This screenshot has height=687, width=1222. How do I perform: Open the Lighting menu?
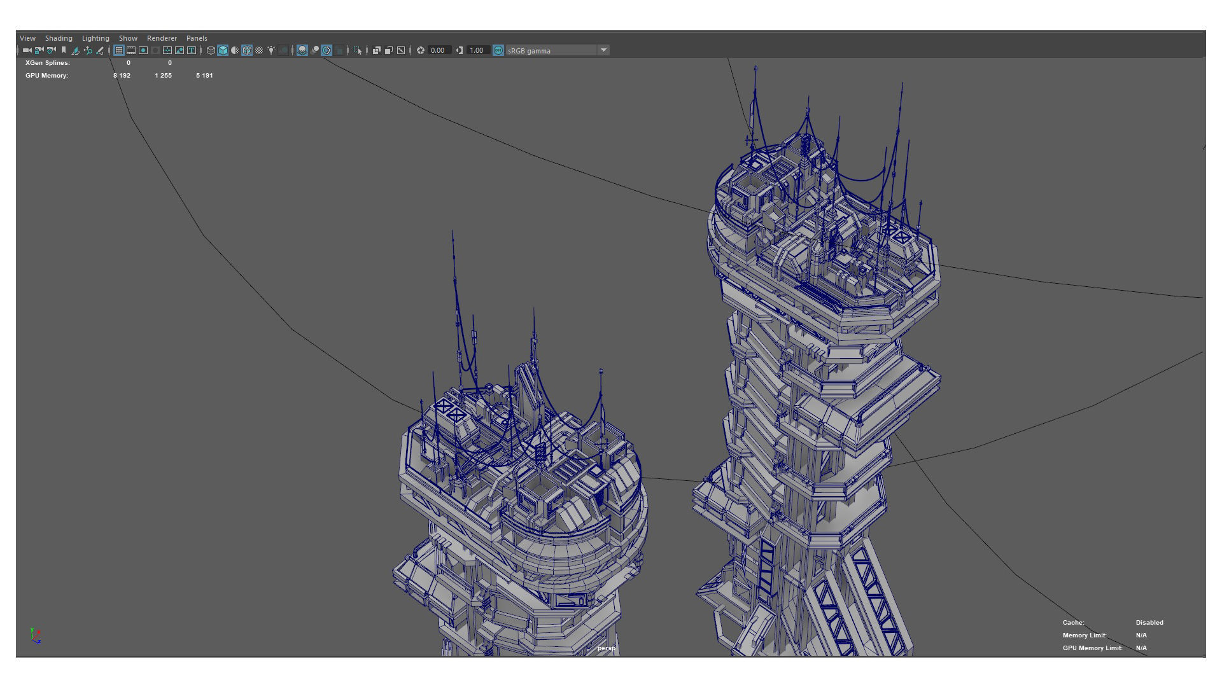[x=95, y=38]
